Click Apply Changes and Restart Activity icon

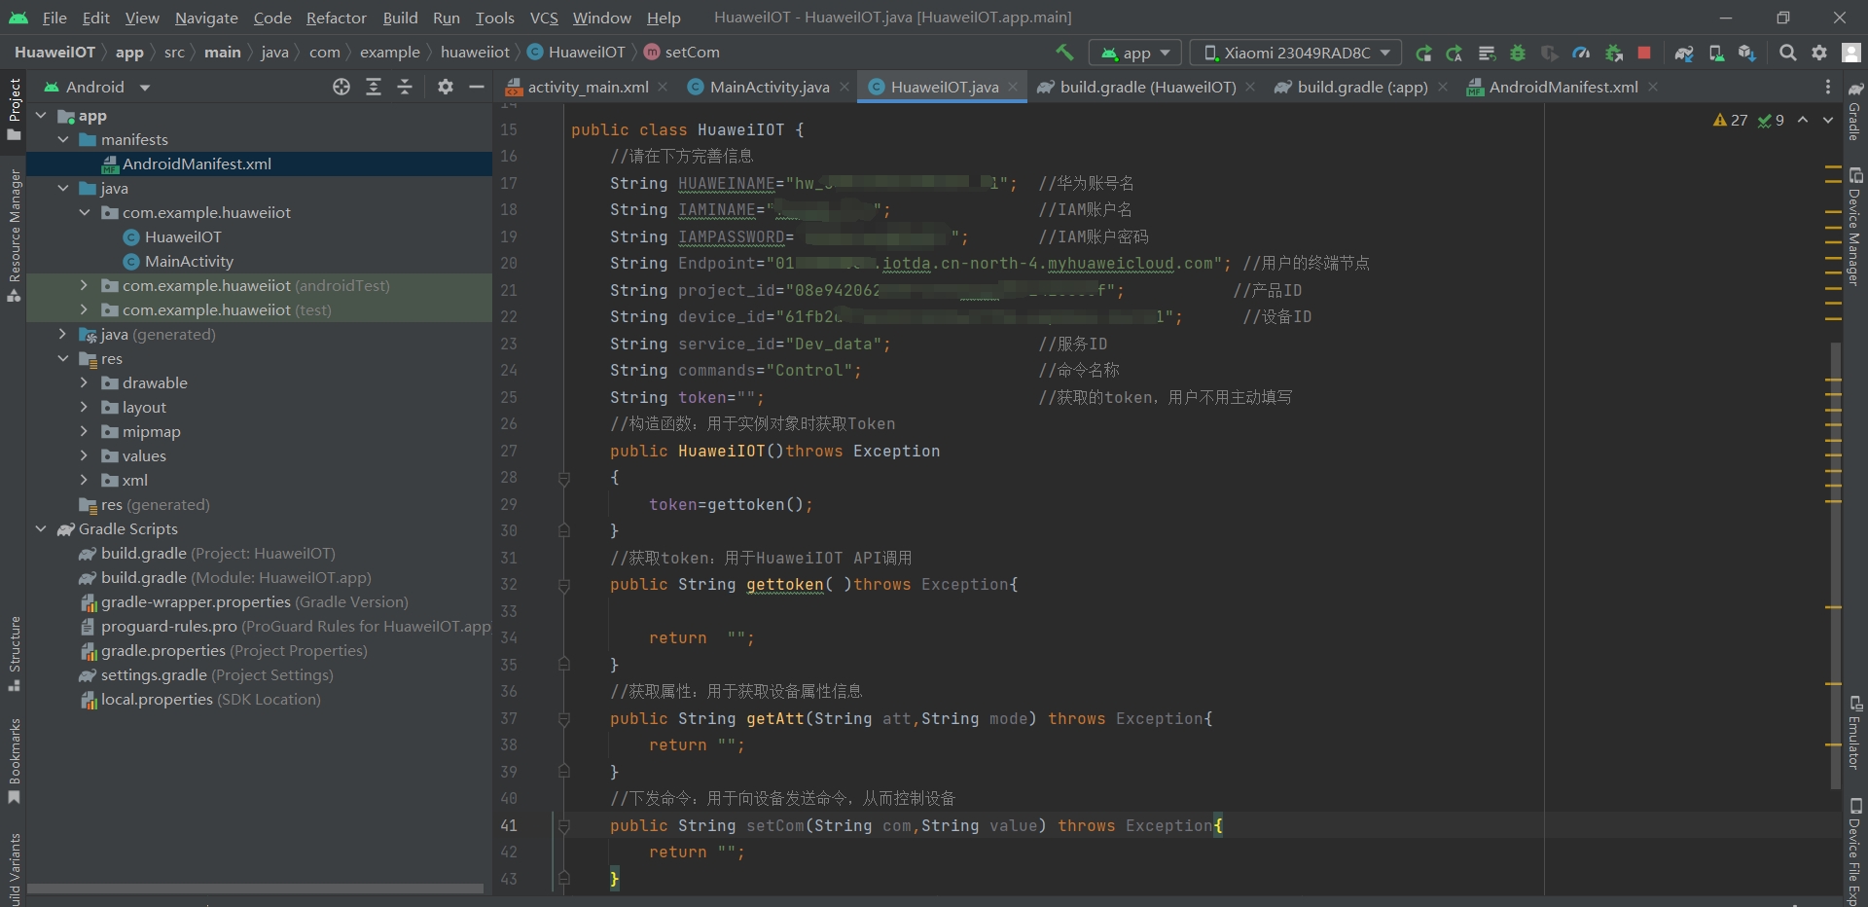(1455, 53)
